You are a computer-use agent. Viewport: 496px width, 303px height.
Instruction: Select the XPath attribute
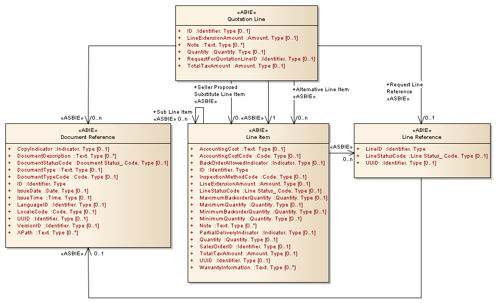pos(47,233)
